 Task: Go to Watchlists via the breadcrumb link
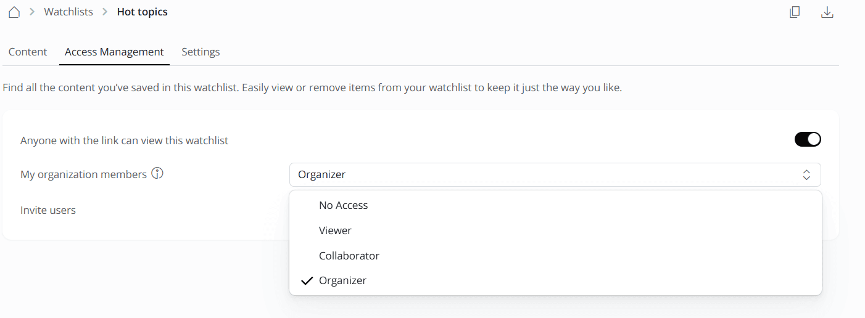68,12
